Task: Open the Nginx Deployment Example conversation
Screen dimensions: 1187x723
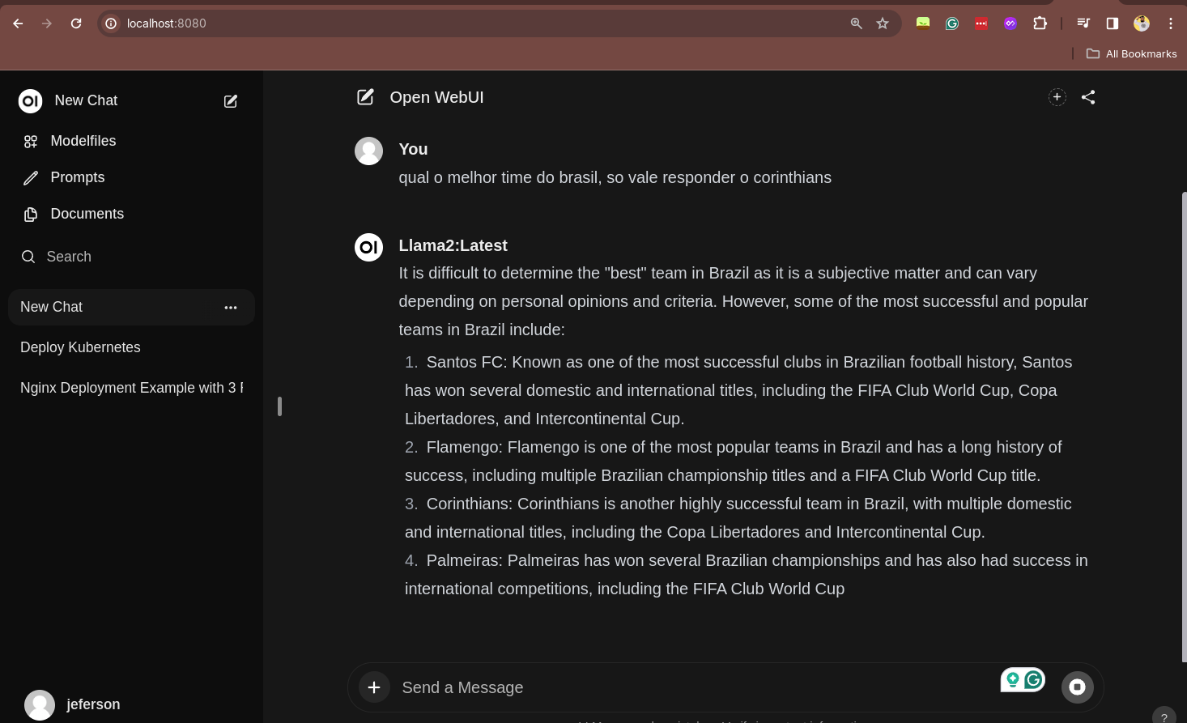Action: [x=131, y=388]
